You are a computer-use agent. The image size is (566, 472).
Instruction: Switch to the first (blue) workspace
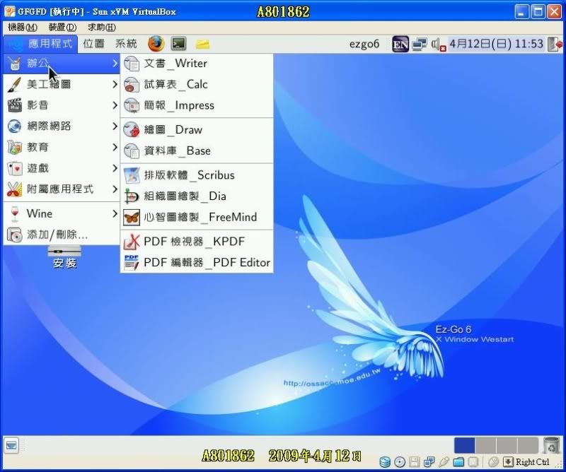(x=464, y=445)
